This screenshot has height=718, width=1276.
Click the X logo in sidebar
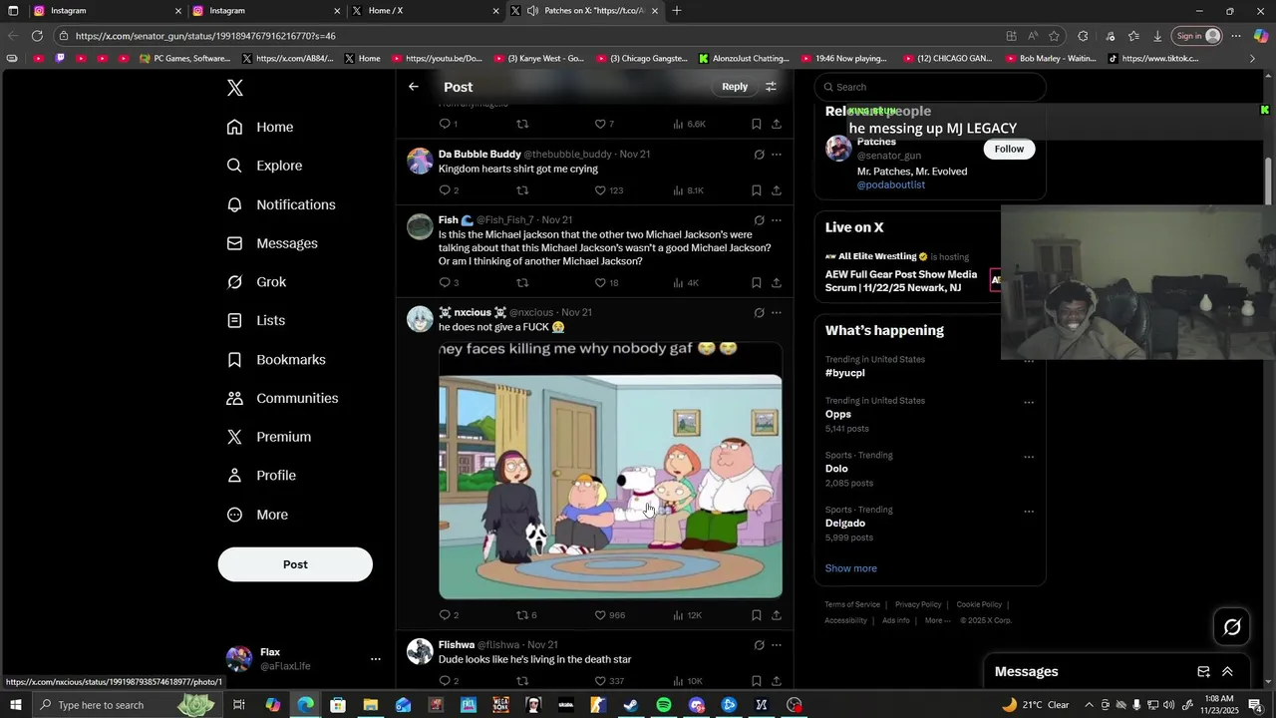(235, 88)
